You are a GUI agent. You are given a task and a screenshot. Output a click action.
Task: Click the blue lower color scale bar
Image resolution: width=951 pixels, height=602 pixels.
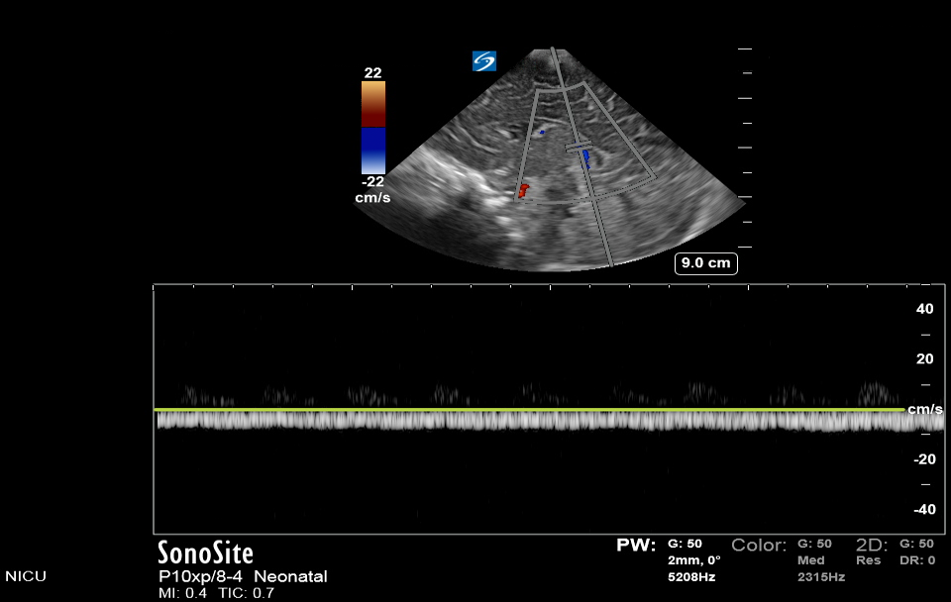coord(373,150)
